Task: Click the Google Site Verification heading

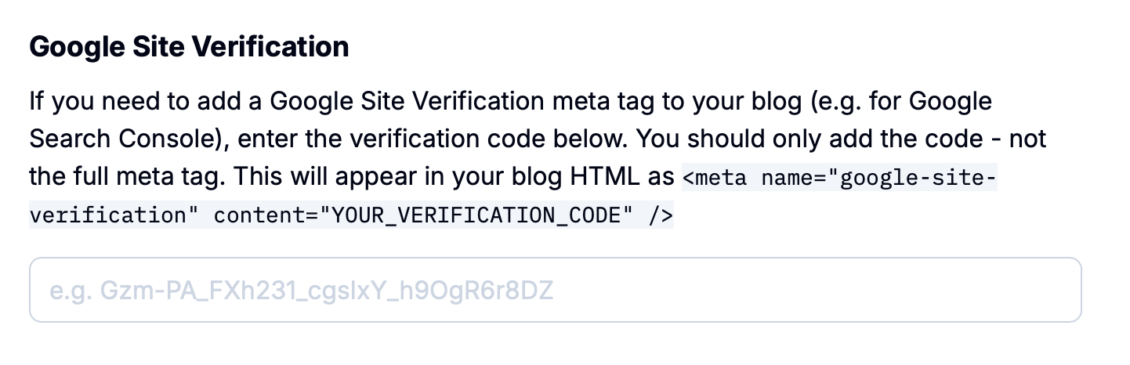Action: 189,47
